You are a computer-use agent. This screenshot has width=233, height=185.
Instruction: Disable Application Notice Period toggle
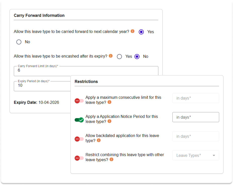point(79,120)
